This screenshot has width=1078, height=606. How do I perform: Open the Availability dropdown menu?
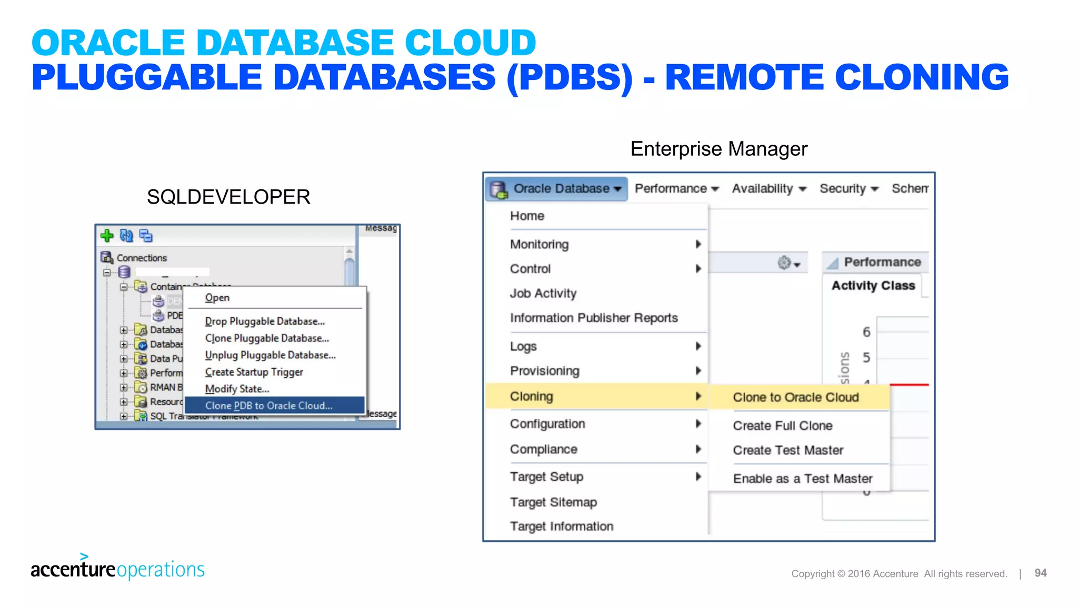(769, 189)
